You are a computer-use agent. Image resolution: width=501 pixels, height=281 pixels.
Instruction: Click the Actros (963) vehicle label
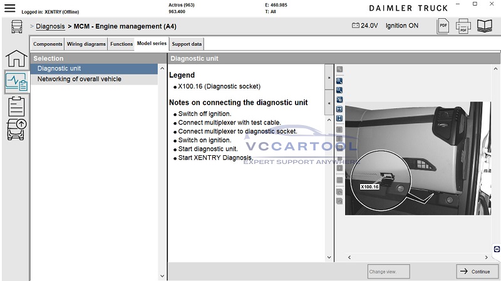[x=182, y=5]
